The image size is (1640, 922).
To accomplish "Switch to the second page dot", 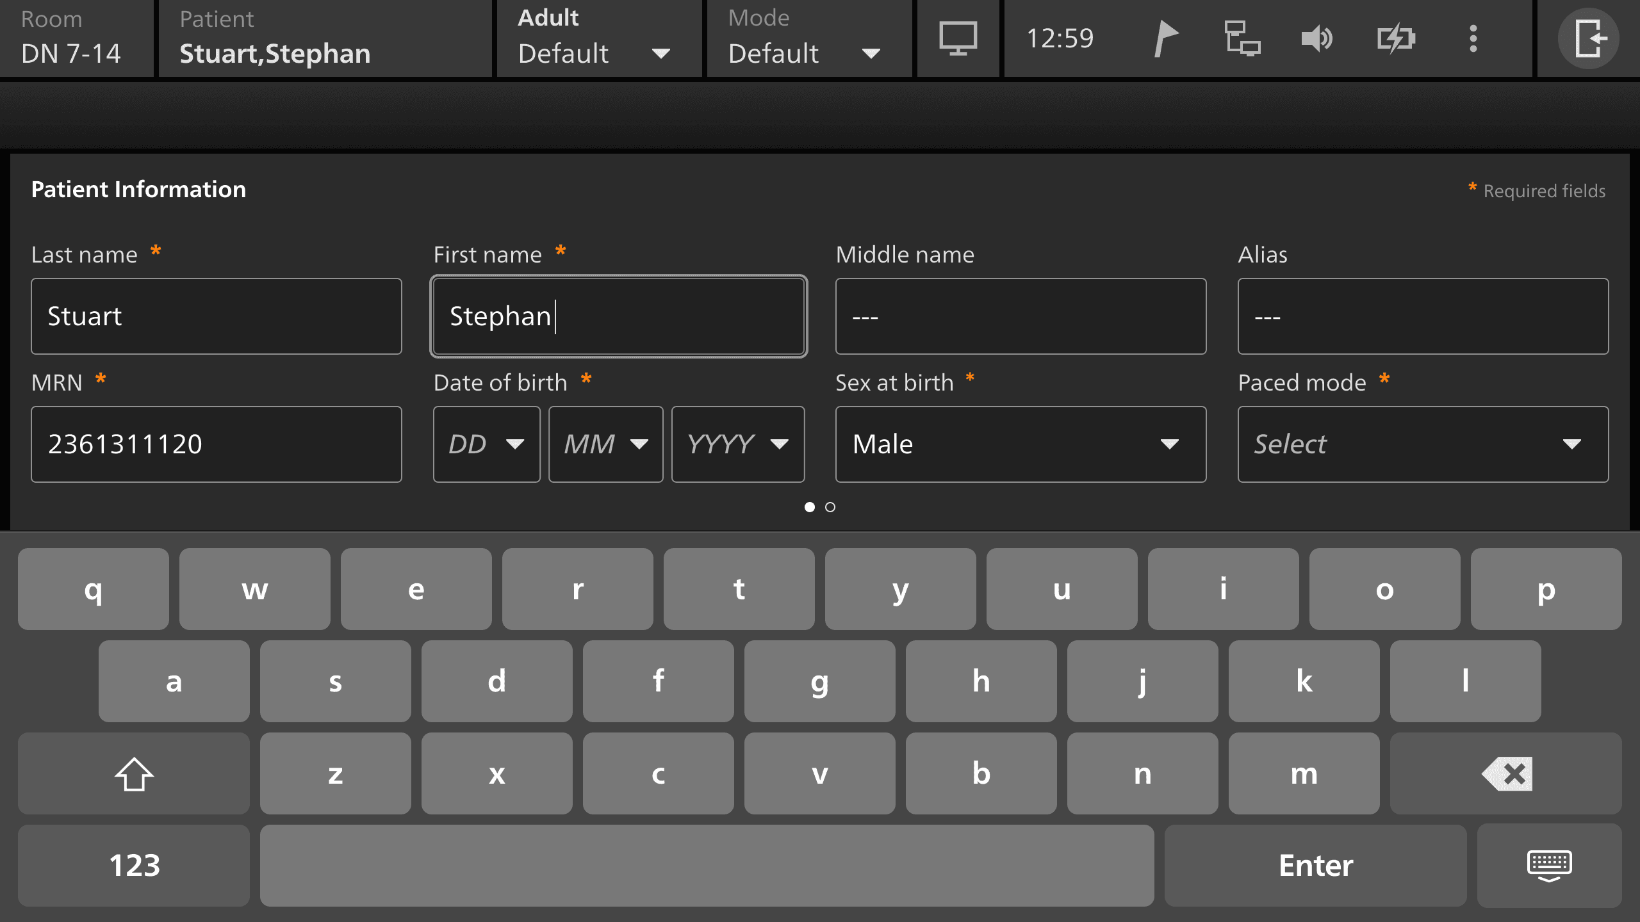I will (x=830, y=507).
